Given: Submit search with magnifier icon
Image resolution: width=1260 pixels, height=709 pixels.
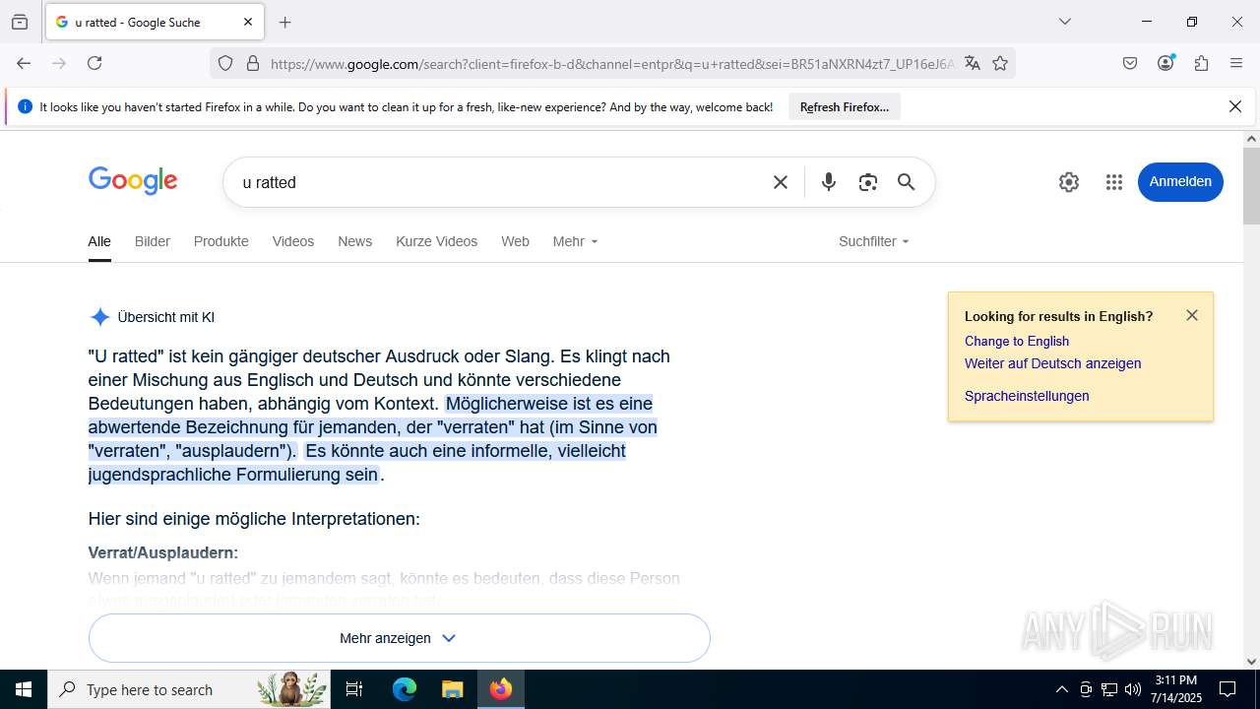Looking at the screenshot, I should click(x=907, y=182).
